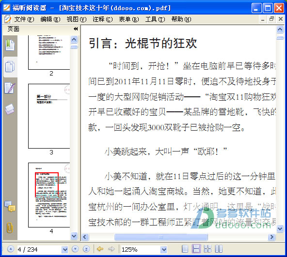Click the document icon in menu bar
This screenshot has height=257, width=287.
click(7, 19)
